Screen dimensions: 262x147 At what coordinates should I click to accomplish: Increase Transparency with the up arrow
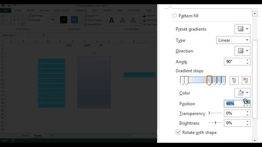pyautogui.click(x=247, y=111)
